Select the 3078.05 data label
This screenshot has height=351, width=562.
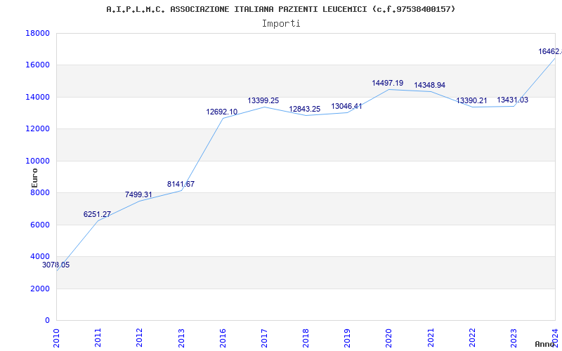coord(56,265)
